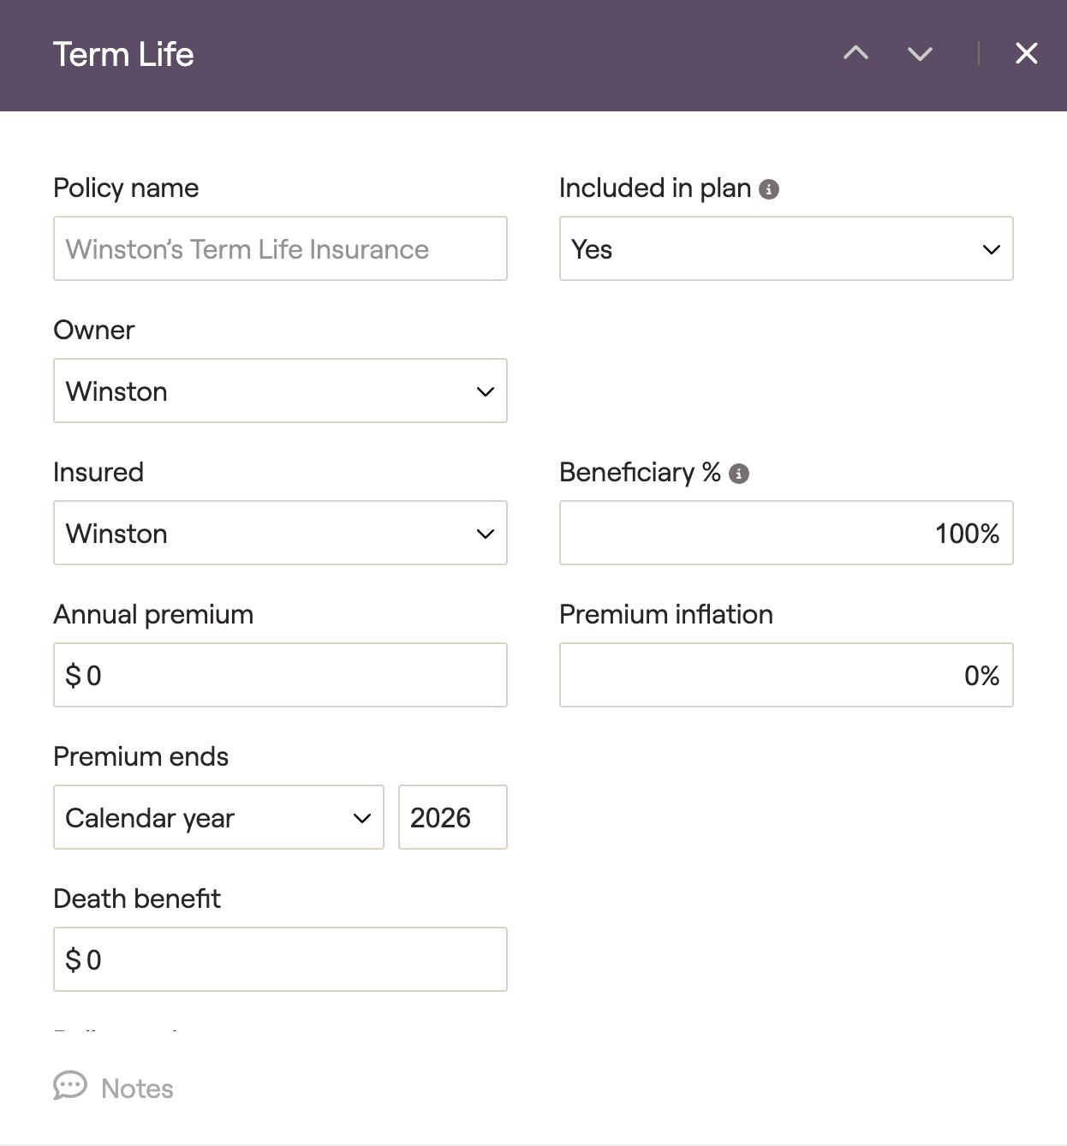This screenshot has height=1146, width=1067.
Task: Focus the Beneficiary % input field
Action: point(785,533)
